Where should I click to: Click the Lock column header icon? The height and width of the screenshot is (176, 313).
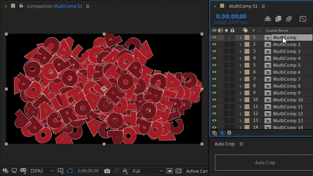pyautogui.click(x=232, y=30)
